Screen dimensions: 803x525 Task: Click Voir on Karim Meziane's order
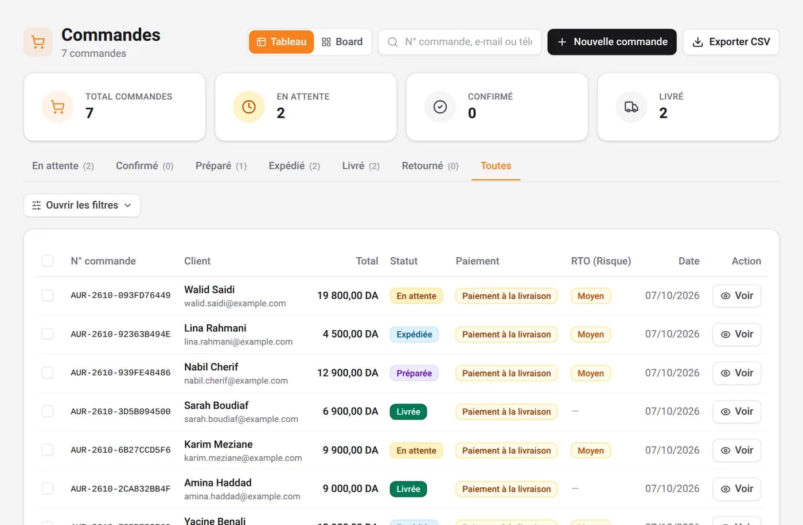[736, 450]
